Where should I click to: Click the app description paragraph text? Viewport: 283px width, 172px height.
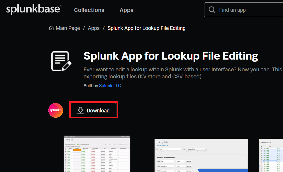[182, 73]
